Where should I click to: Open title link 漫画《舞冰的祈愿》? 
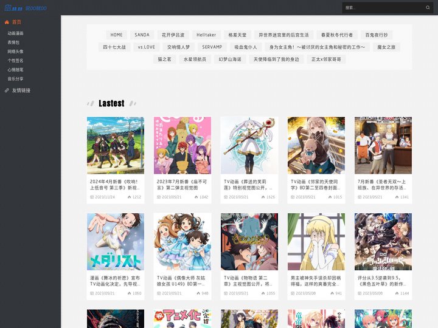(115, 281)
